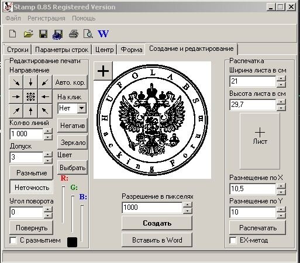Switch to the Форма tab
This screenshot has height=263, width=300.
pyautogui.click(x=132, y=50)
